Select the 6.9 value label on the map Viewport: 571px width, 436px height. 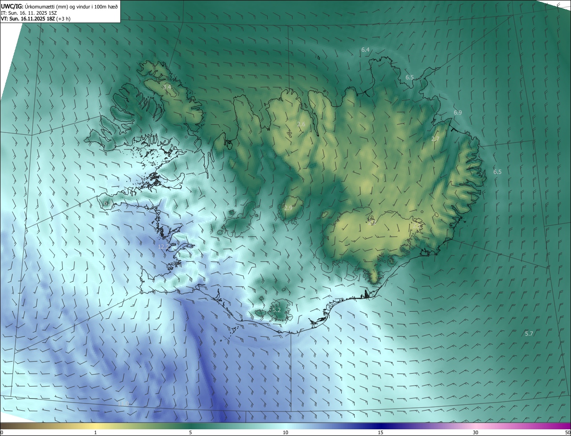pyautogui.click(x=458, y=112)
